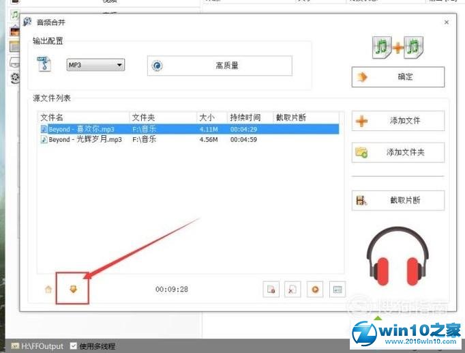Click the move up arrow icon
The width and height of the screenshot is (465, 353).
pos(48,289)
